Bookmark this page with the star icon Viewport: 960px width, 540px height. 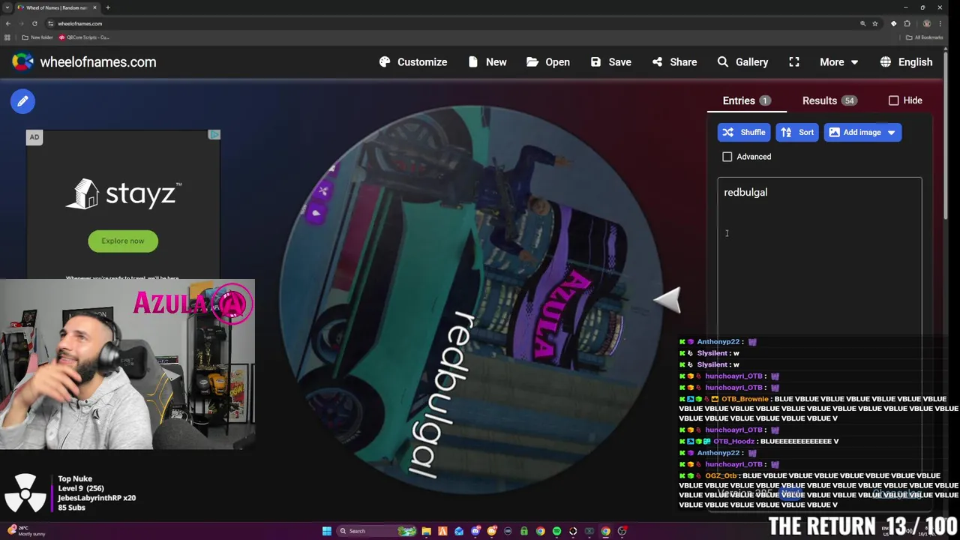[874, 23]
